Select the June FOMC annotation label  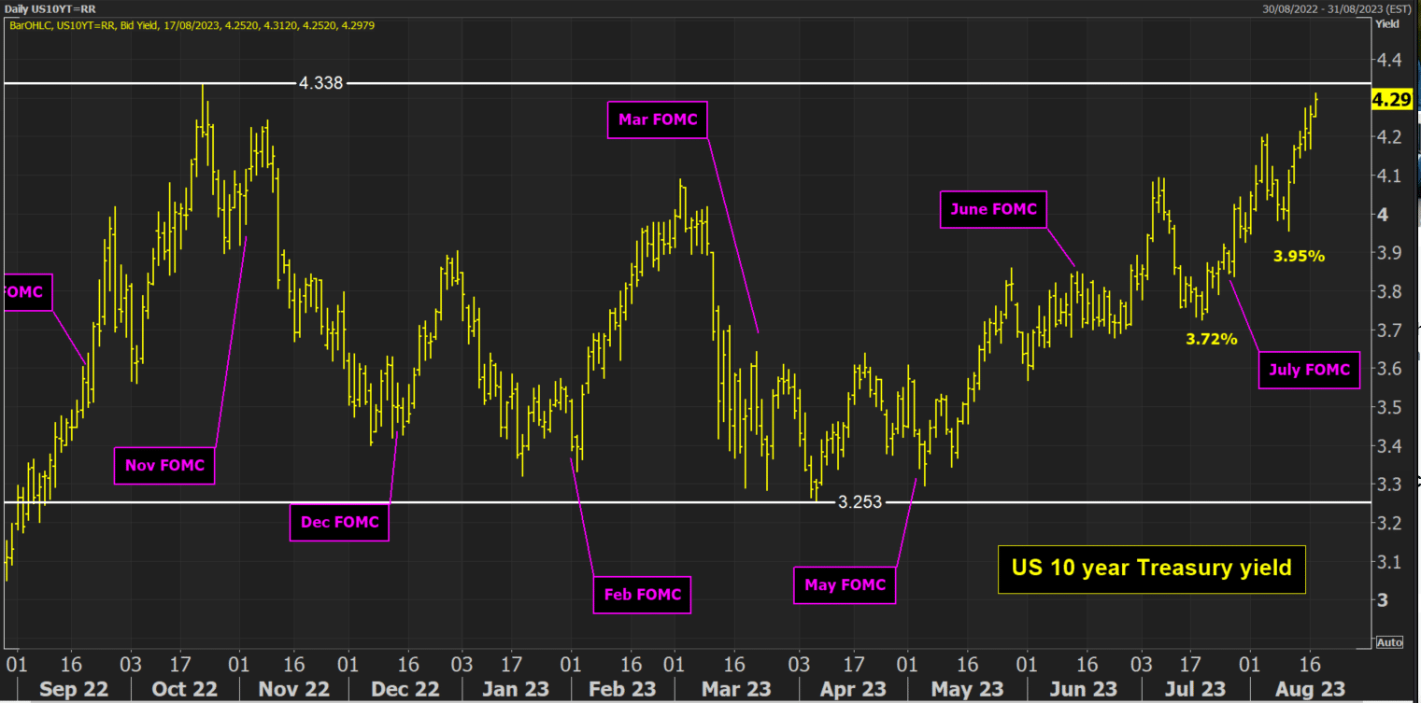(994, 209)
